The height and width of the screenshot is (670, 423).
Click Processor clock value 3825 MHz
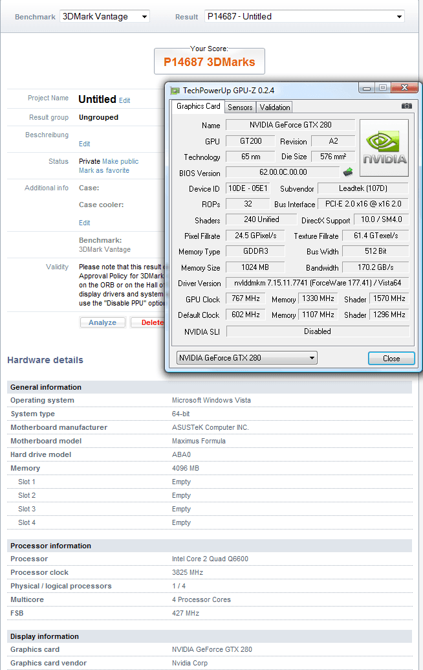(188, 573)
